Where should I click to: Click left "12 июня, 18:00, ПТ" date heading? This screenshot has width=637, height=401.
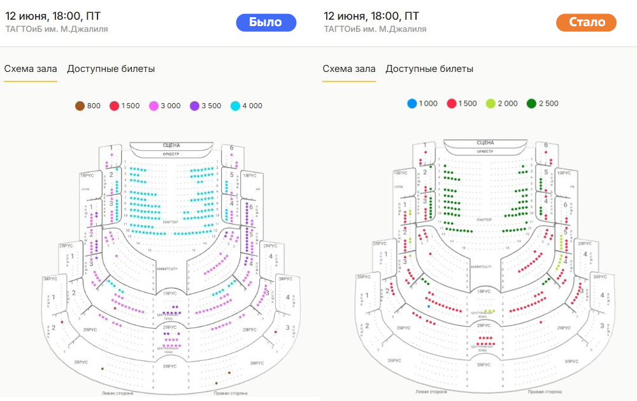coord(53,16)
